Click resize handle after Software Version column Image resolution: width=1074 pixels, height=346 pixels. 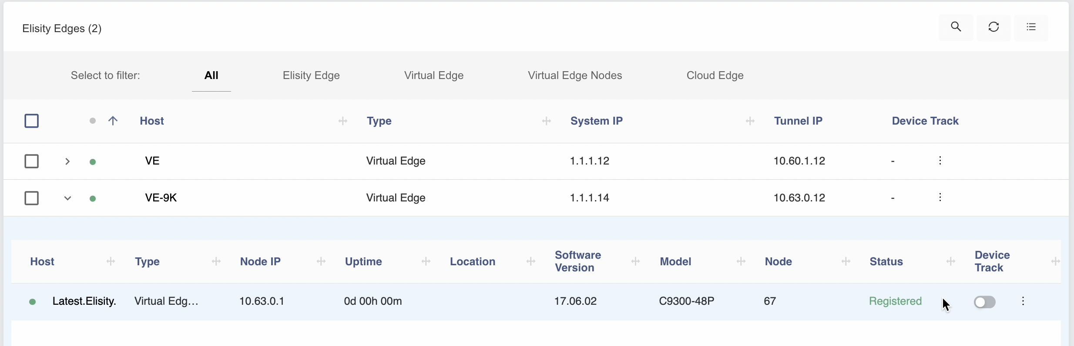[x=636, y=261]
